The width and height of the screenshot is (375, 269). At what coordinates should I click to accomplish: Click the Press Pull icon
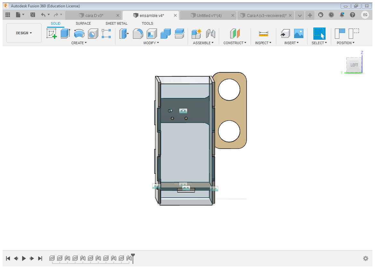pos(124,34)
